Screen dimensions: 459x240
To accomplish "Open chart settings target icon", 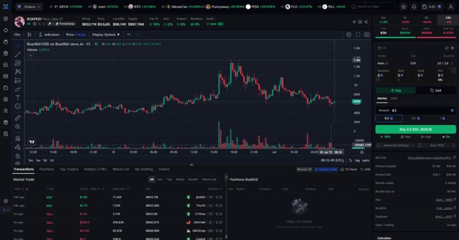I will (349, 34).
